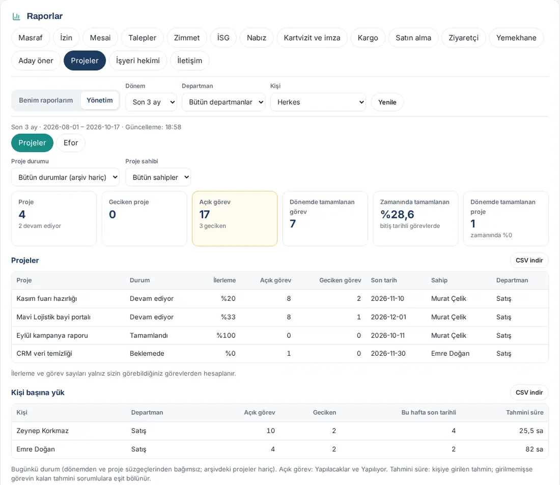Click the Zamanında tamamlanan card
Image resolution: width=560 pixels, height=485 pixels.
click(415, 218)
